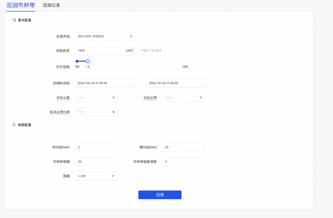Viewport: 333px width, 218px height.
Task: Click the 1X leverage slider handle
Action: [x=87, y=61]
